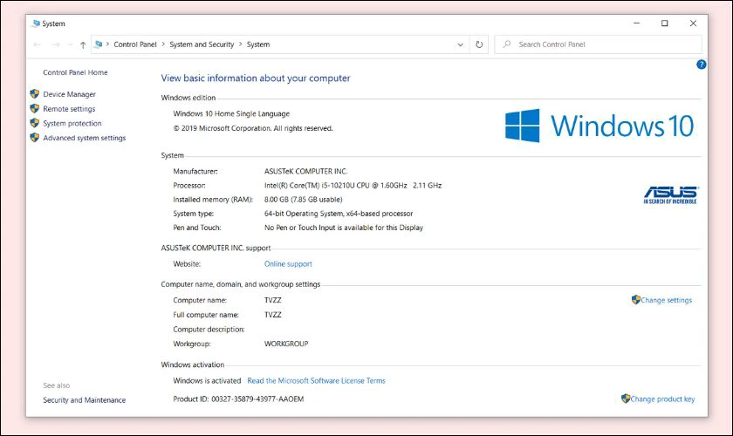The height and width of the screenshot is (436, 733).
Task: Maximize the System window
Action: click(x=664, y=24)
